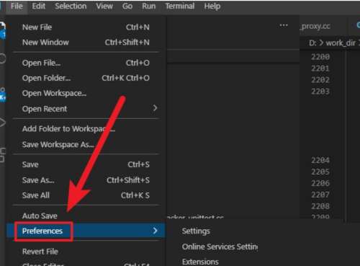
Task: Open the Selection menu
Action: [71, 6]
